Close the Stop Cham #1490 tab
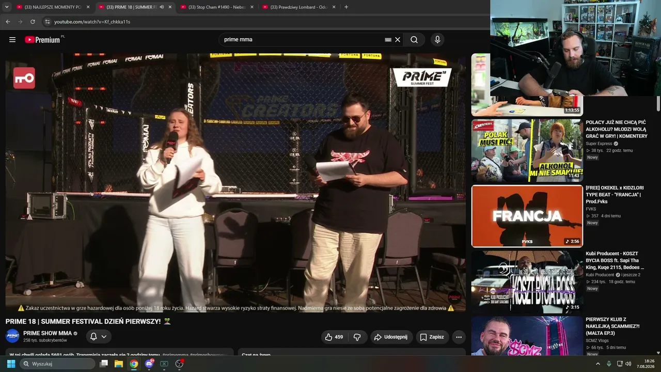The height and width of the screenshot is (372, 661). [x=252, y=7]
